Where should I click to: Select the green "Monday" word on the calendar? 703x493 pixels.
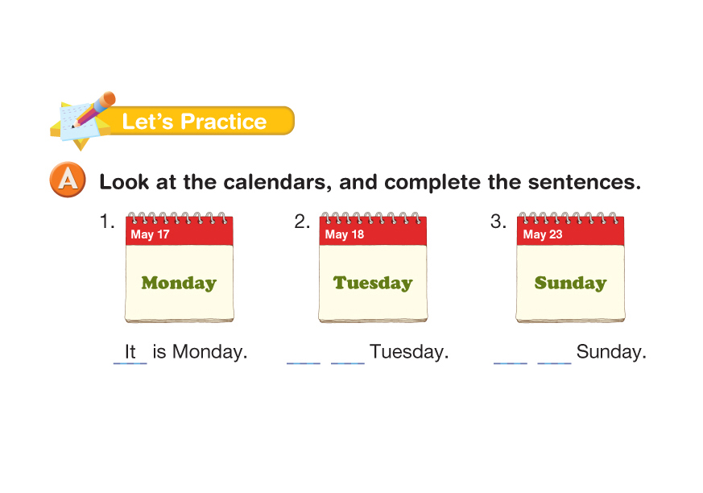pyautogui.click(x=179, y=283)
